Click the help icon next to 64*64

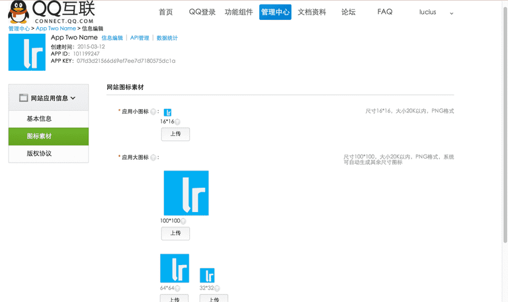pos(179,288)
